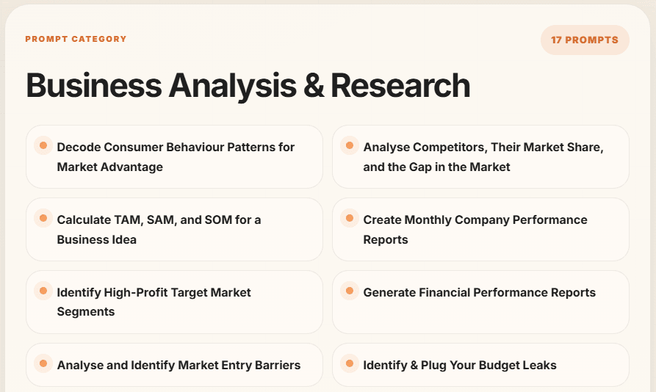This screenshot has height=392, width=656.
Task: Click the Prompt Category label
Action: (76, 39)
